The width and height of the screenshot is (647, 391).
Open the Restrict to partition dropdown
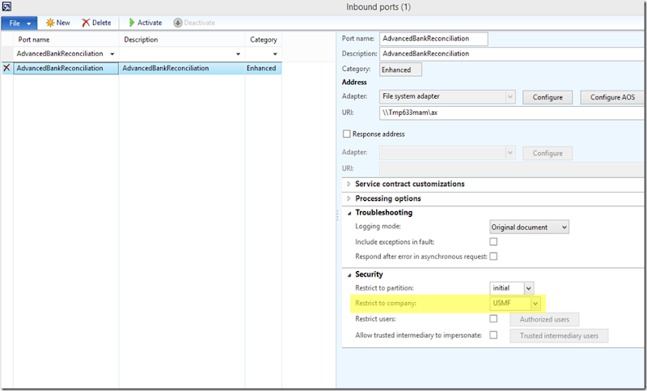point(528,288)
